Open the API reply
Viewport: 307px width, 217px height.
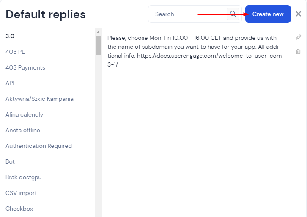point(10,83)
